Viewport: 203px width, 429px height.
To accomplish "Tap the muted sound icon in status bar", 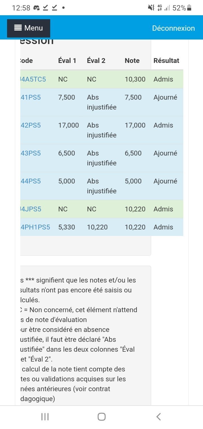I will click(151, 8).
